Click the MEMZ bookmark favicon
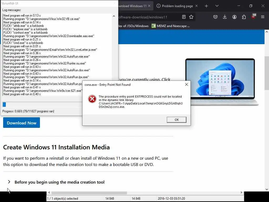 pos(153,26)
